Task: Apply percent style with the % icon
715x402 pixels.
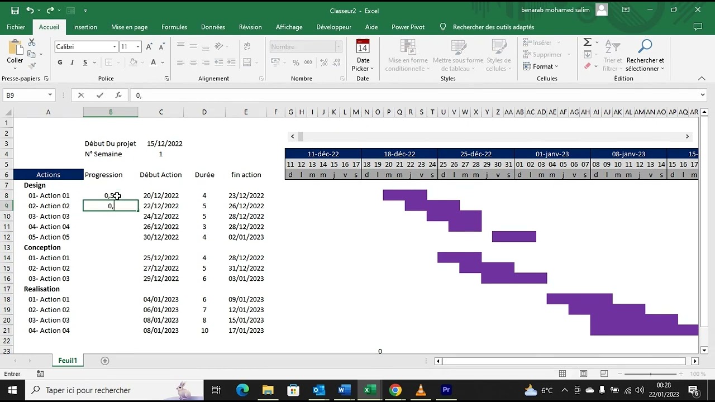Action: click(x=295, y=63)
